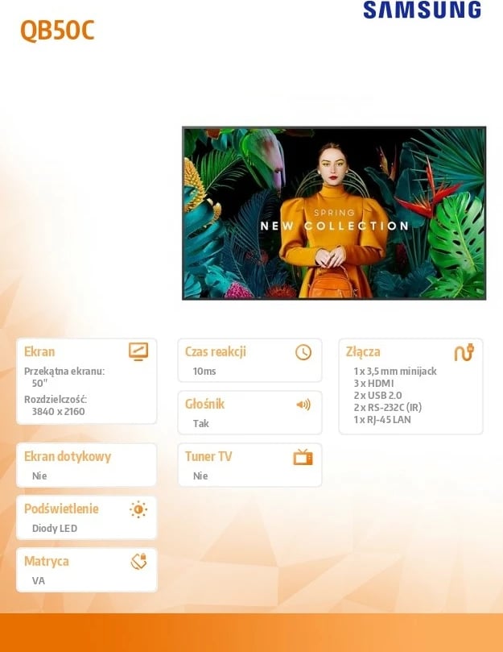503x652 pixels.
Task: Click the Przekątna ekranu label
Action: (x=64, y=372)
